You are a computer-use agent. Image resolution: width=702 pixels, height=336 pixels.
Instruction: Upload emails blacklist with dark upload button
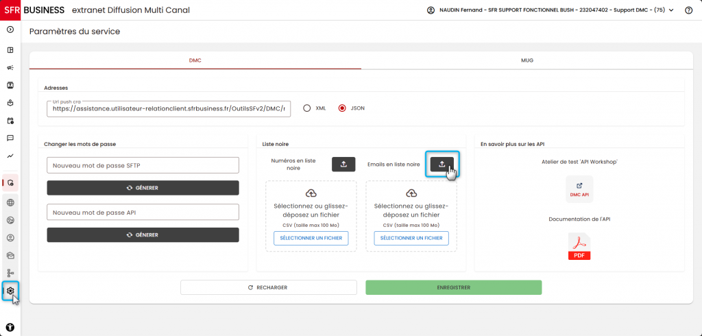[442, 165]
